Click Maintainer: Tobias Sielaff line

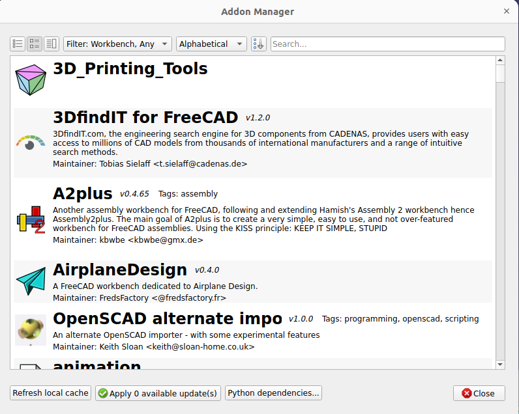pos(150,164)
